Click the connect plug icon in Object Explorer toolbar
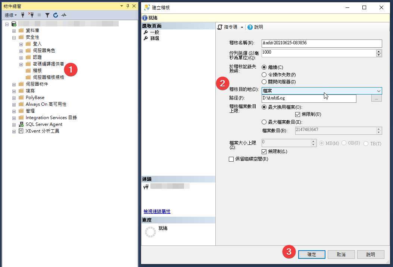 [x=23, y=15]
